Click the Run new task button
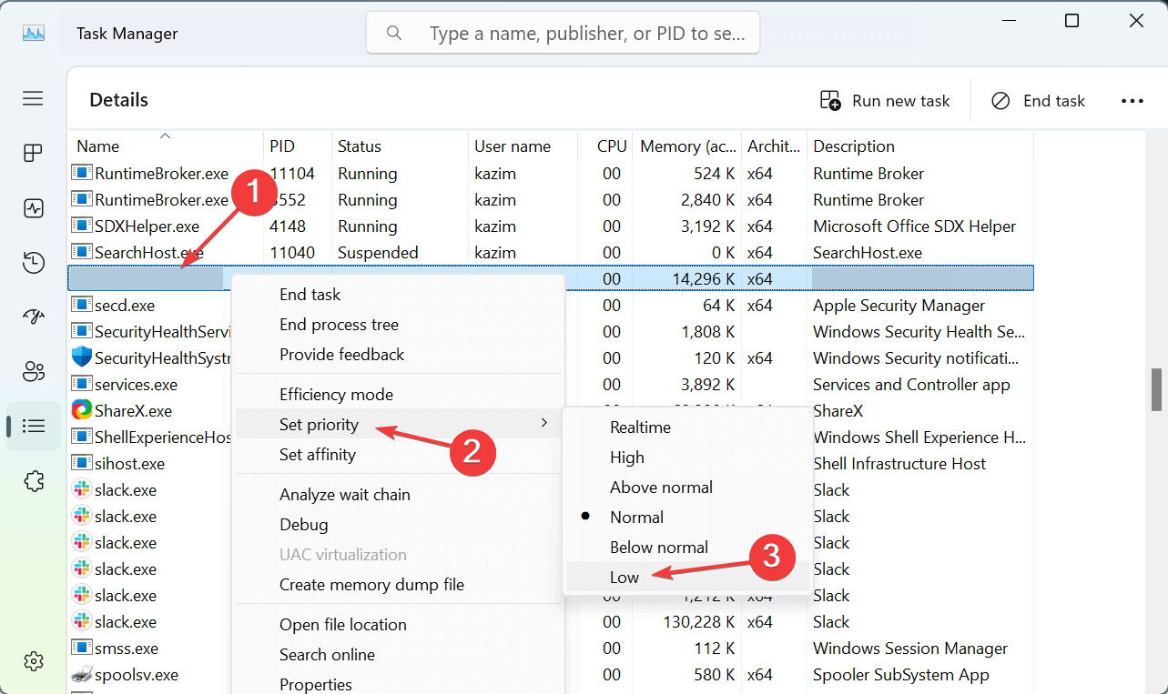This screenshot has width=1168, height=694. coord(885,101)
